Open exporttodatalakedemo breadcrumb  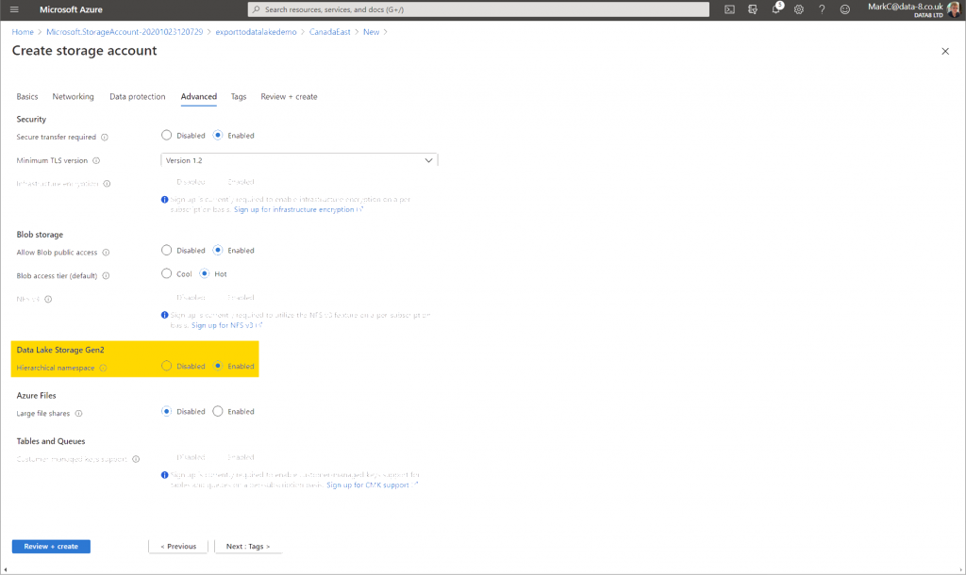(x=256, y=32)
